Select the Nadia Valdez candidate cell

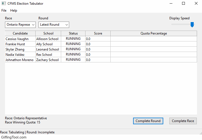coord(20,55)
